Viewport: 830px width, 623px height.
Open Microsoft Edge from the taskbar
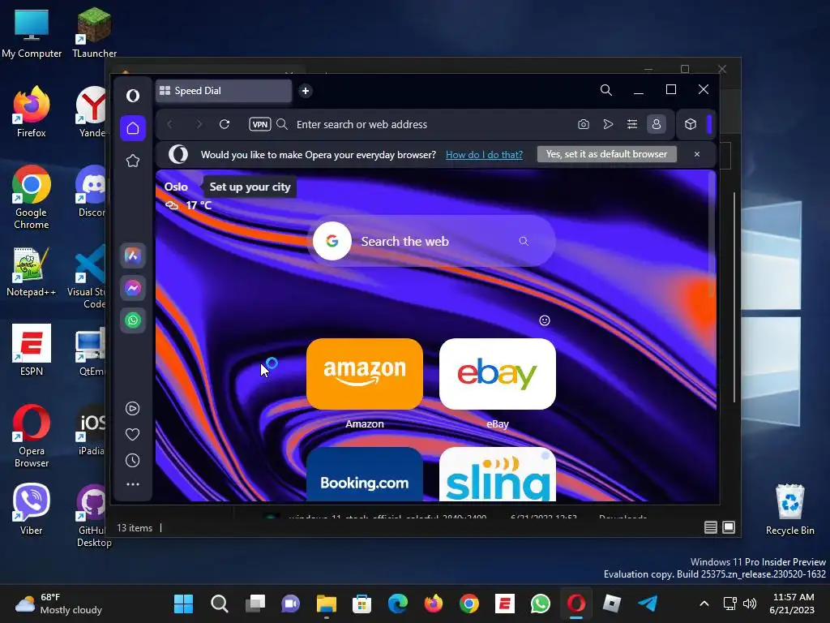397,604
